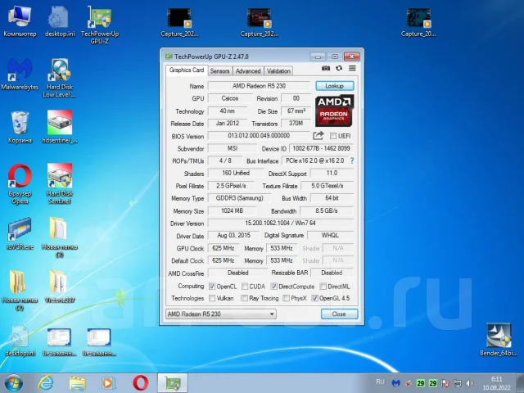524x393 pixels.
Task: Click the Release Date value Jan 2012
Action: click(x=228, y=124)
